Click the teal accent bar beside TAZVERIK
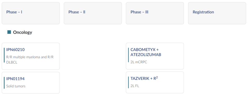Image resolution: width=248 pixels, height=96 pixels. [128, 83]
